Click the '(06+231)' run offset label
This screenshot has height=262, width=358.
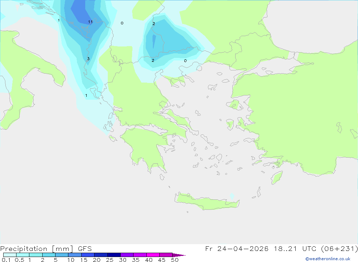[x=339, y=248]
